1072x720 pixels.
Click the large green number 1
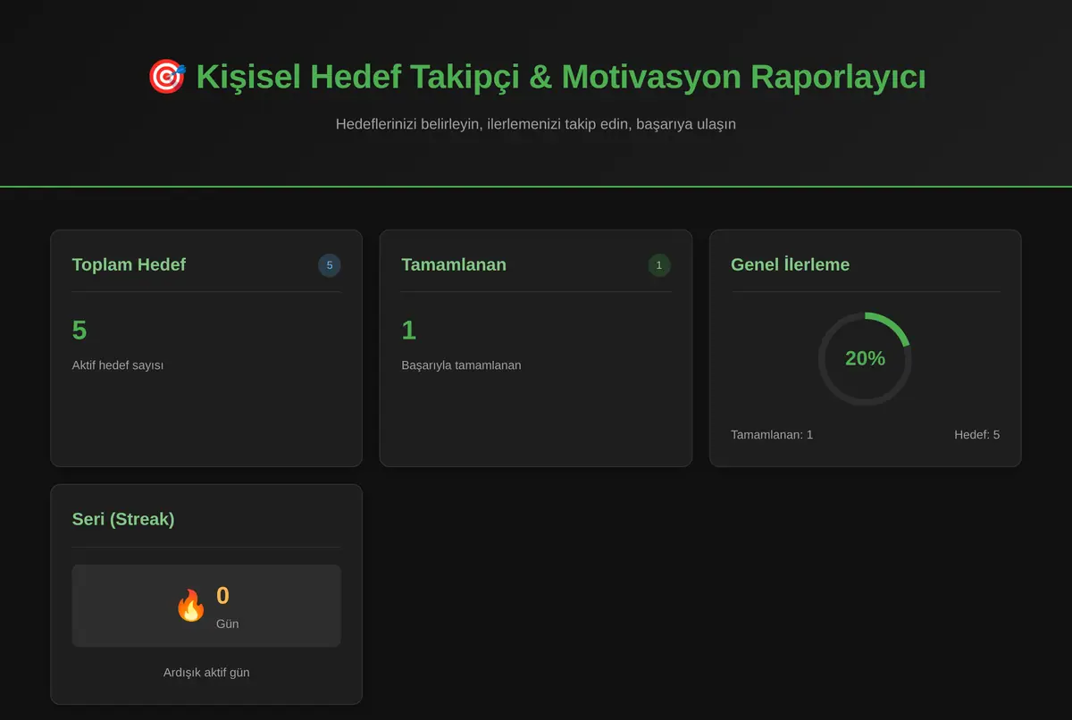[409, 331]
